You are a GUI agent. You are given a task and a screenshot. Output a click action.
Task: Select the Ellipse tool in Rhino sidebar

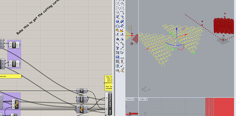[122, 3]
